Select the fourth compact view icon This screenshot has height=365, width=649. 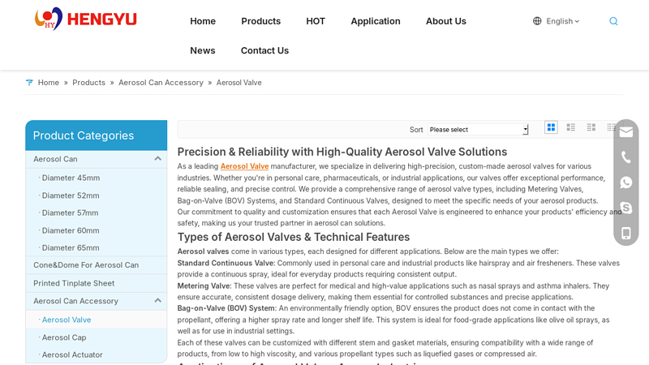(611, 127)
